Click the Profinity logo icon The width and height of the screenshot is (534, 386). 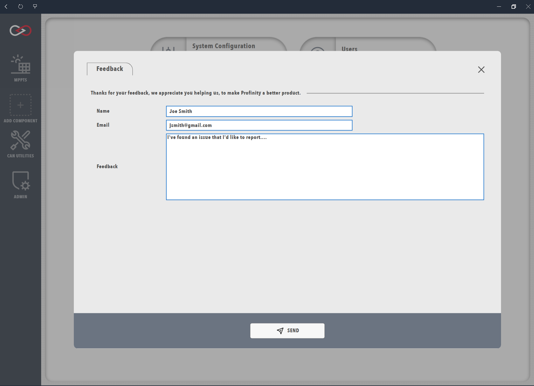pos(20,30)
